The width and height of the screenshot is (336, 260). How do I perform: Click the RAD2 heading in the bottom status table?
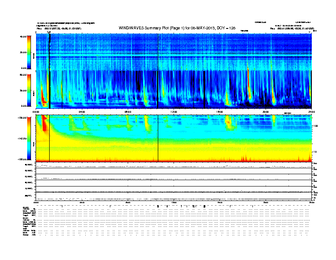point(26,208)
